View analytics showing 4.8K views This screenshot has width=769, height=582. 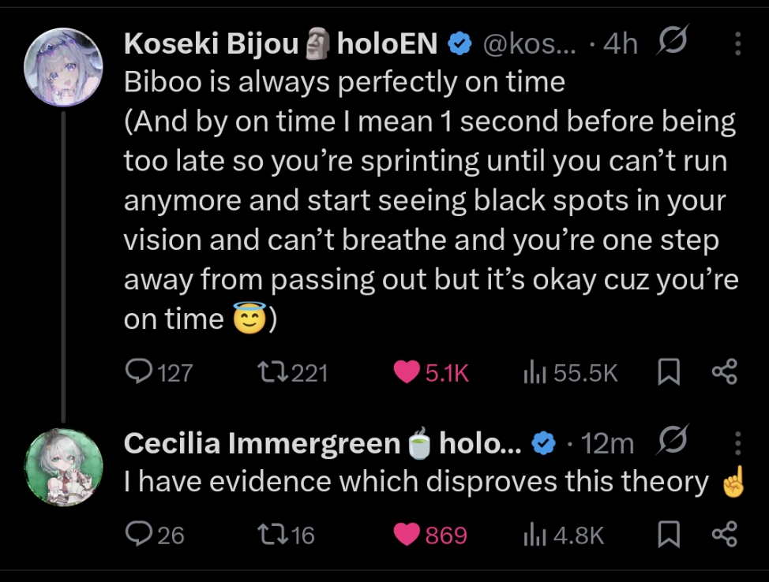tap(564, 535)
